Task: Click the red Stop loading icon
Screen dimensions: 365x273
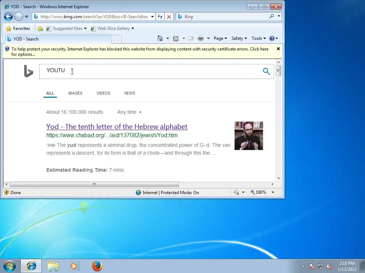Action: click(x=169, y=17)
